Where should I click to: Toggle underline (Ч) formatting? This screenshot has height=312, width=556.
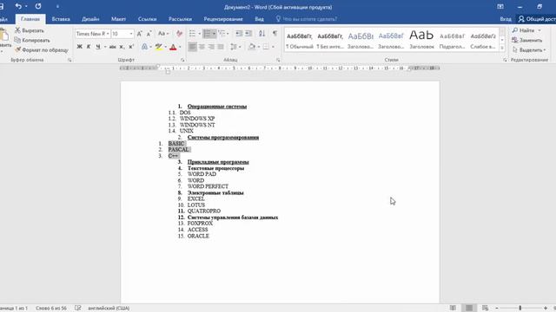98,47
